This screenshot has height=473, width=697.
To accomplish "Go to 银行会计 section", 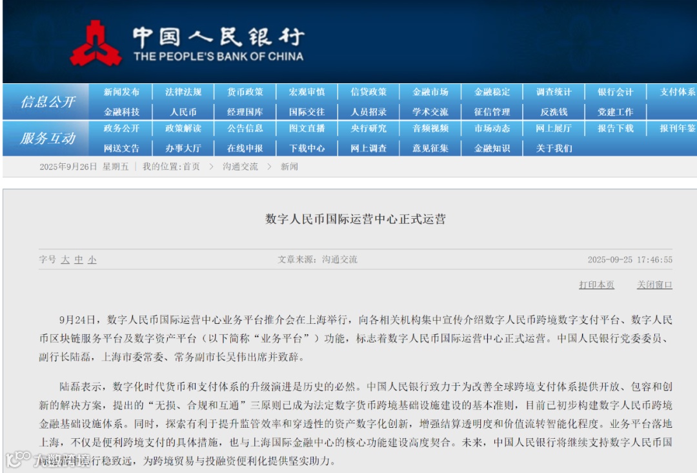I will [616, 92].
